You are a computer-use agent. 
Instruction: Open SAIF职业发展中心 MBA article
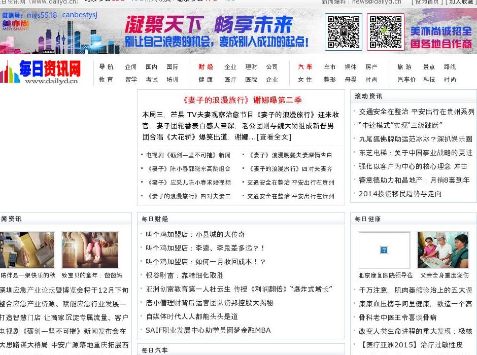point(208,330)
